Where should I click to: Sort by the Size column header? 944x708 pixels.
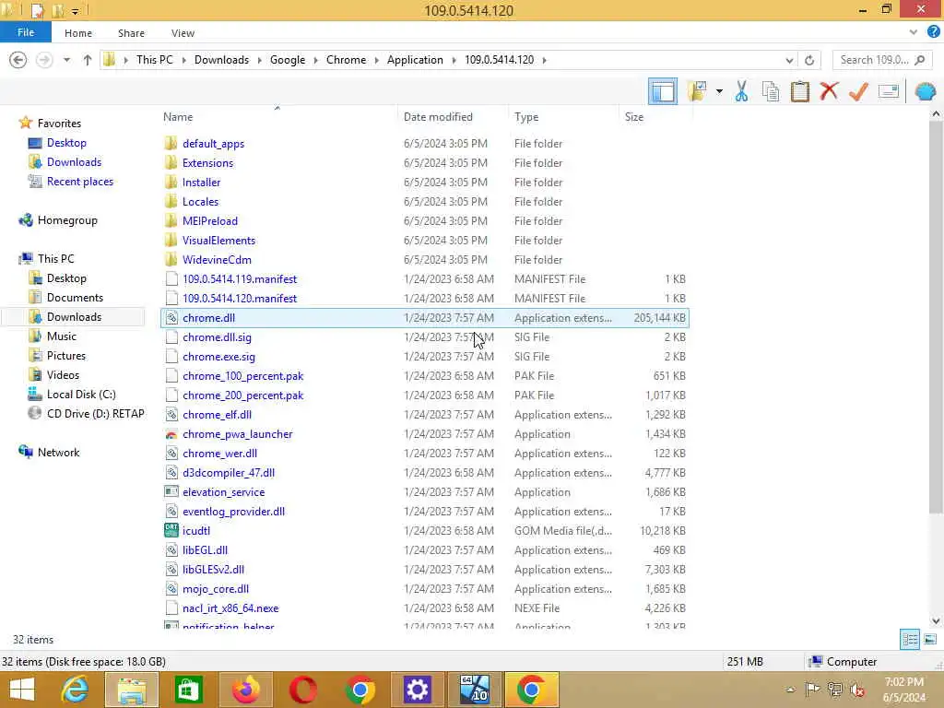point(634,117)
